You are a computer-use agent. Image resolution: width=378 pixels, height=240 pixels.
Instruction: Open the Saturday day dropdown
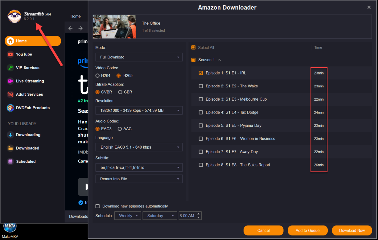pos(160,216)
